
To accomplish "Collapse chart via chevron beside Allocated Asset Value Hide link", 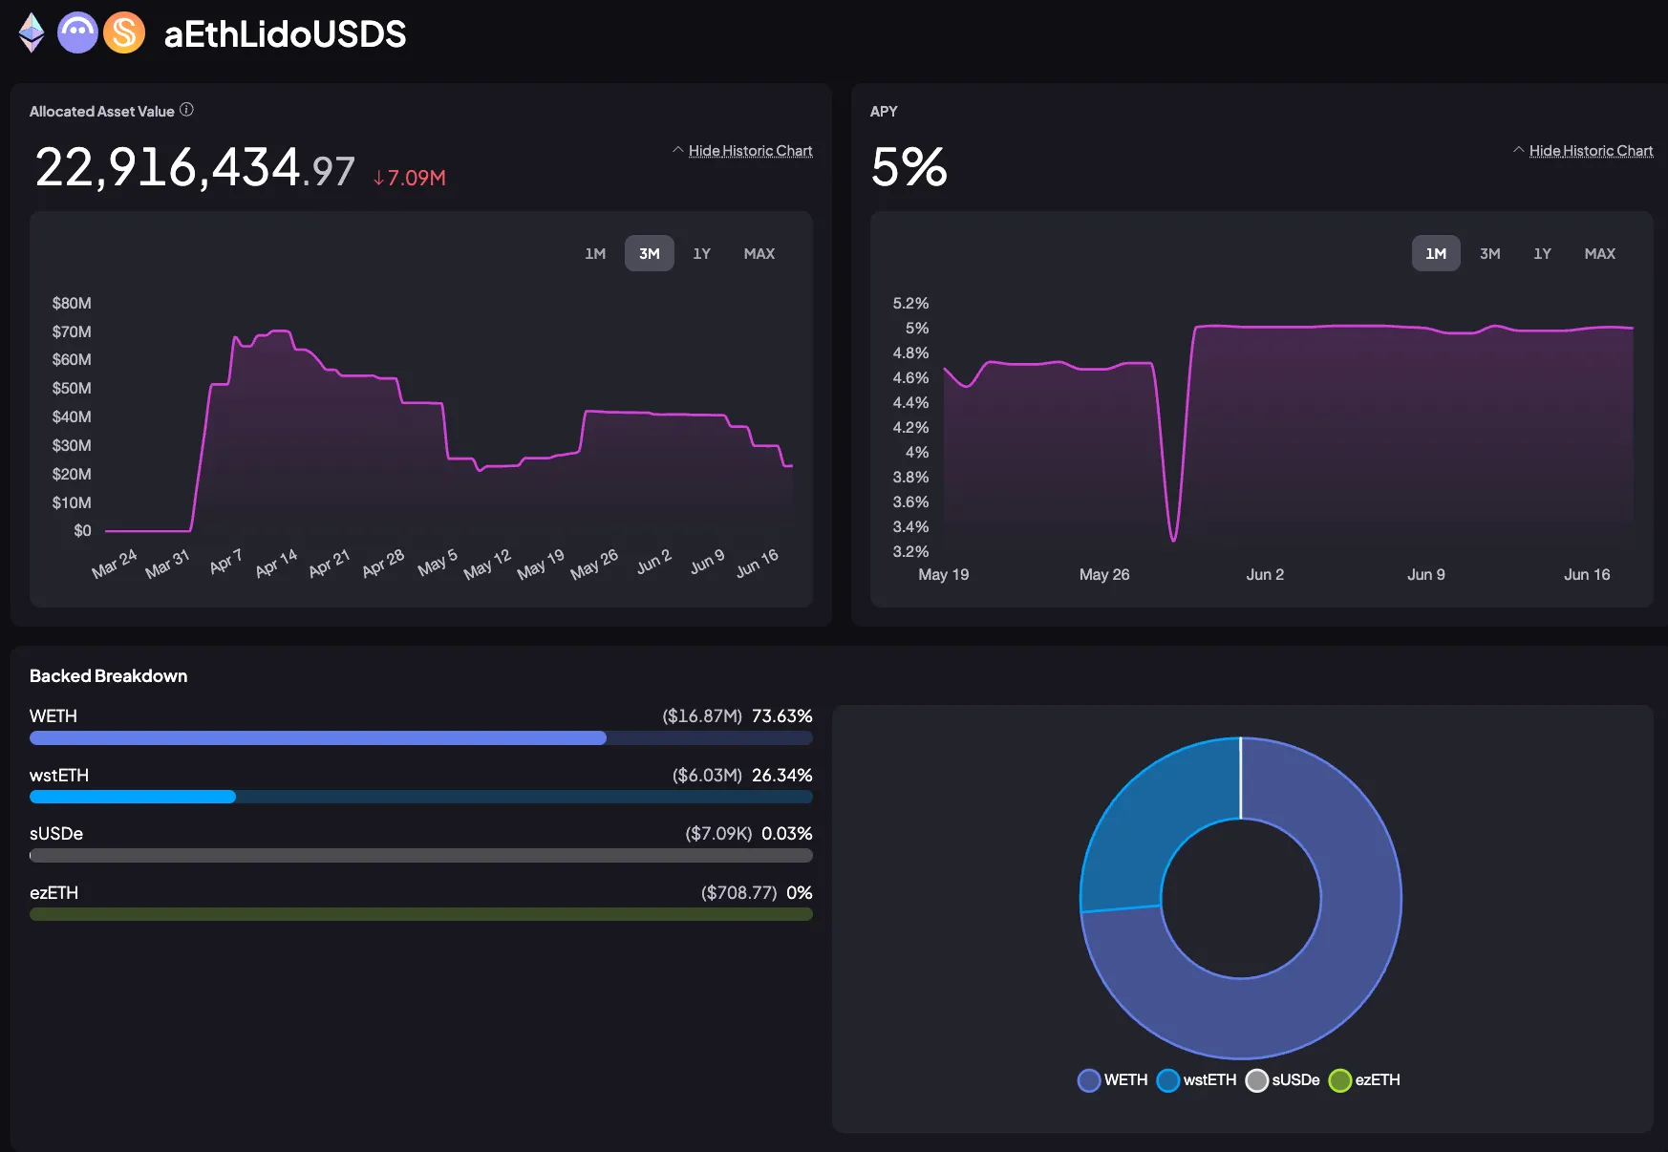I will tap(677, 150).
